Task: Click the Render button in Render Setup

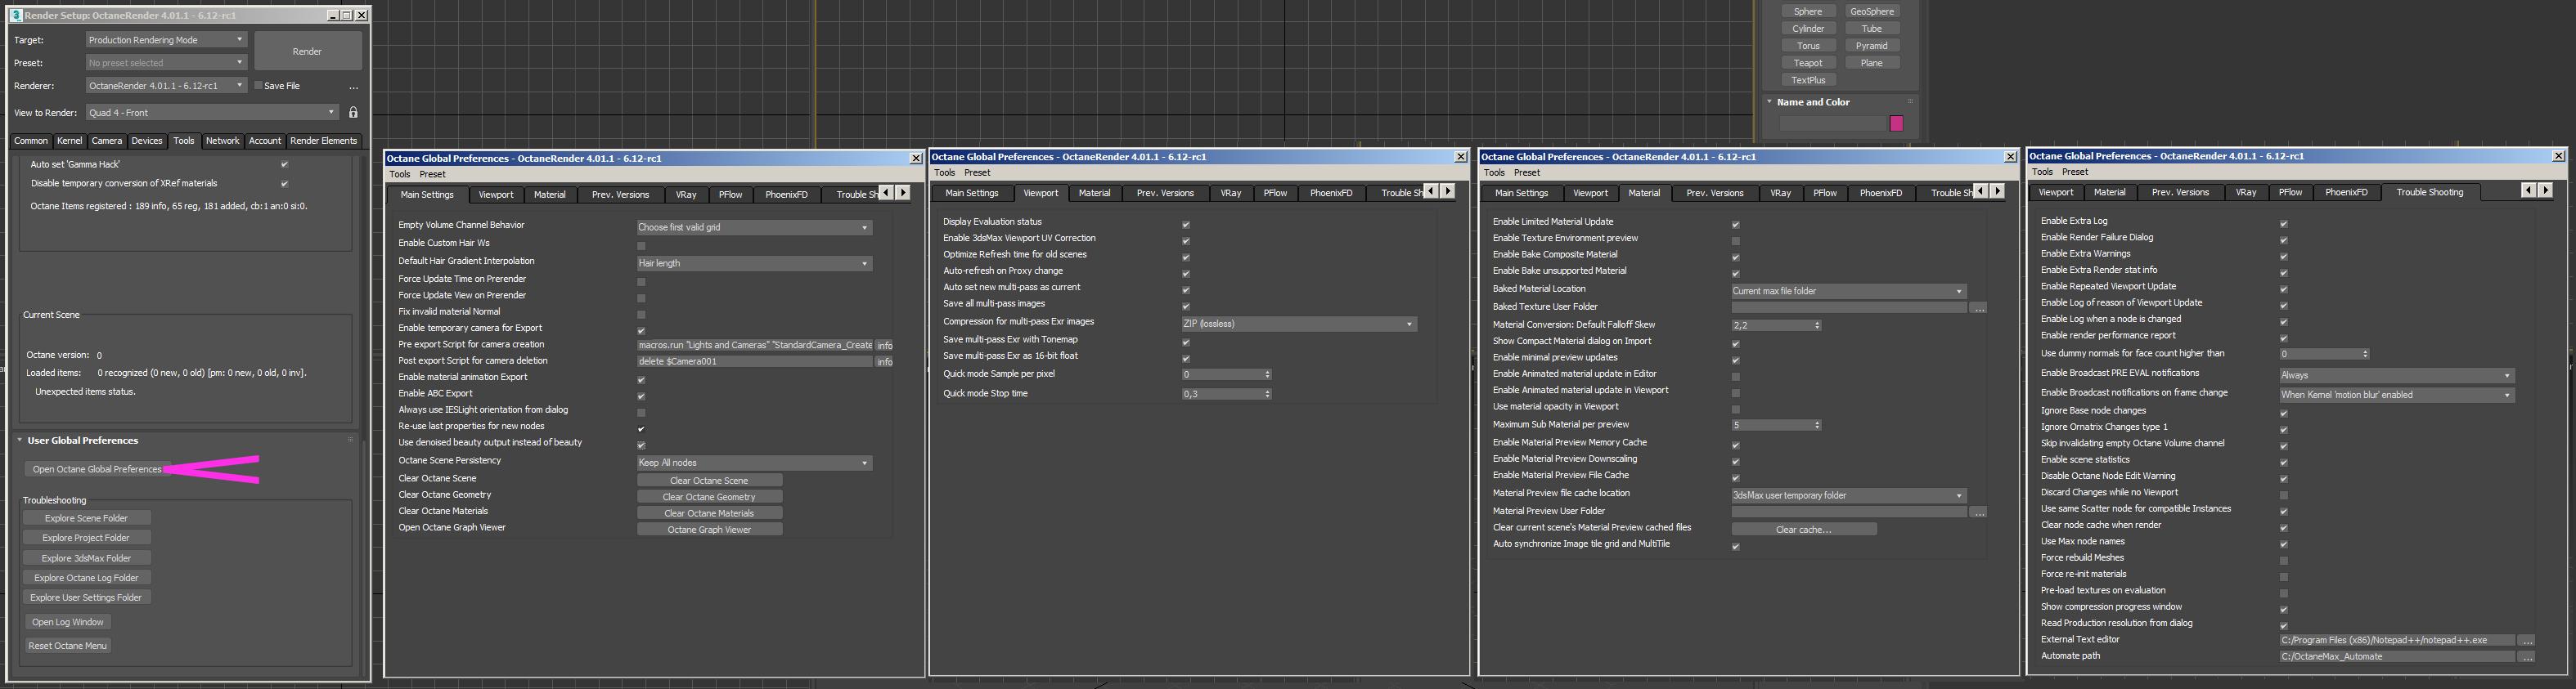Action: [x=307, y=51]
